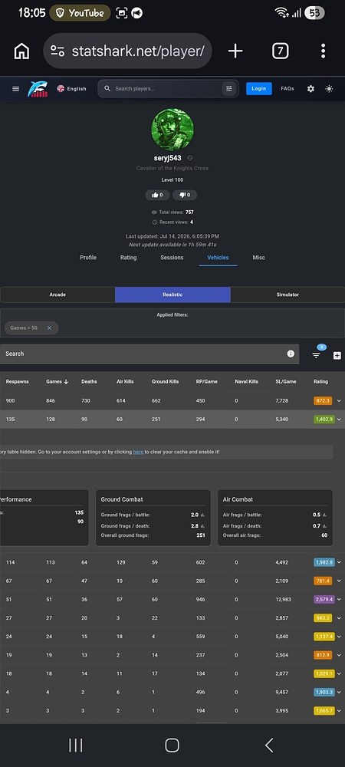Open table filter icon with badge 3
This screenshot has width=345, height=767.
316,355
